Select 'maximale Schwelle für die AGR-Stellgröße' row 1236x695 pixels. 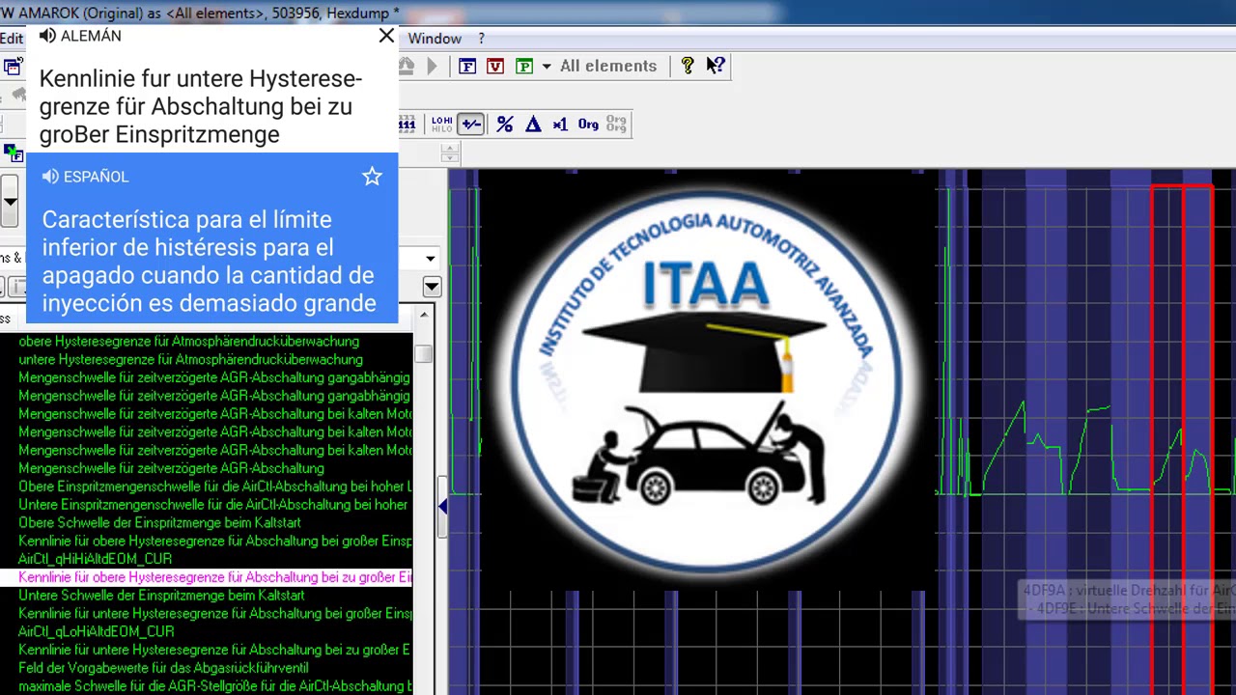coord(215,686)
